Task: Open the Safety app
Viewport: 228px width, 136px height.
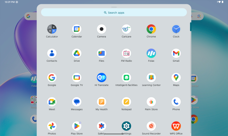Action: [x=102, y=126]
